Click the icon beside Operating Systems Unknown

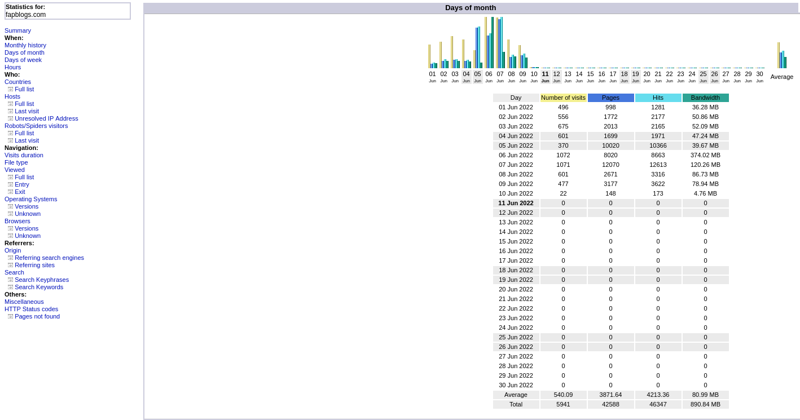pyautogui.click(x=10, y=214)
